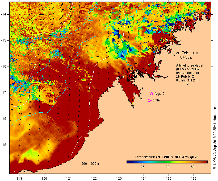
Task: Click the latitude label -14
Action: coord(3,14)
